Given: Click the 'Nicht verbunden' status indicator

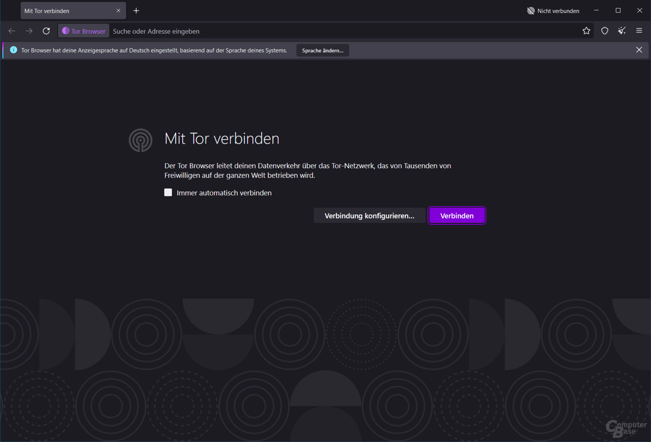Looking at the screenshot, I should 553,11.
